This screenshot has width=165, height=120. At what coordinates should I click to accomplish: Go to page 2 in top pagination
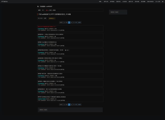(x=71, y=22)
